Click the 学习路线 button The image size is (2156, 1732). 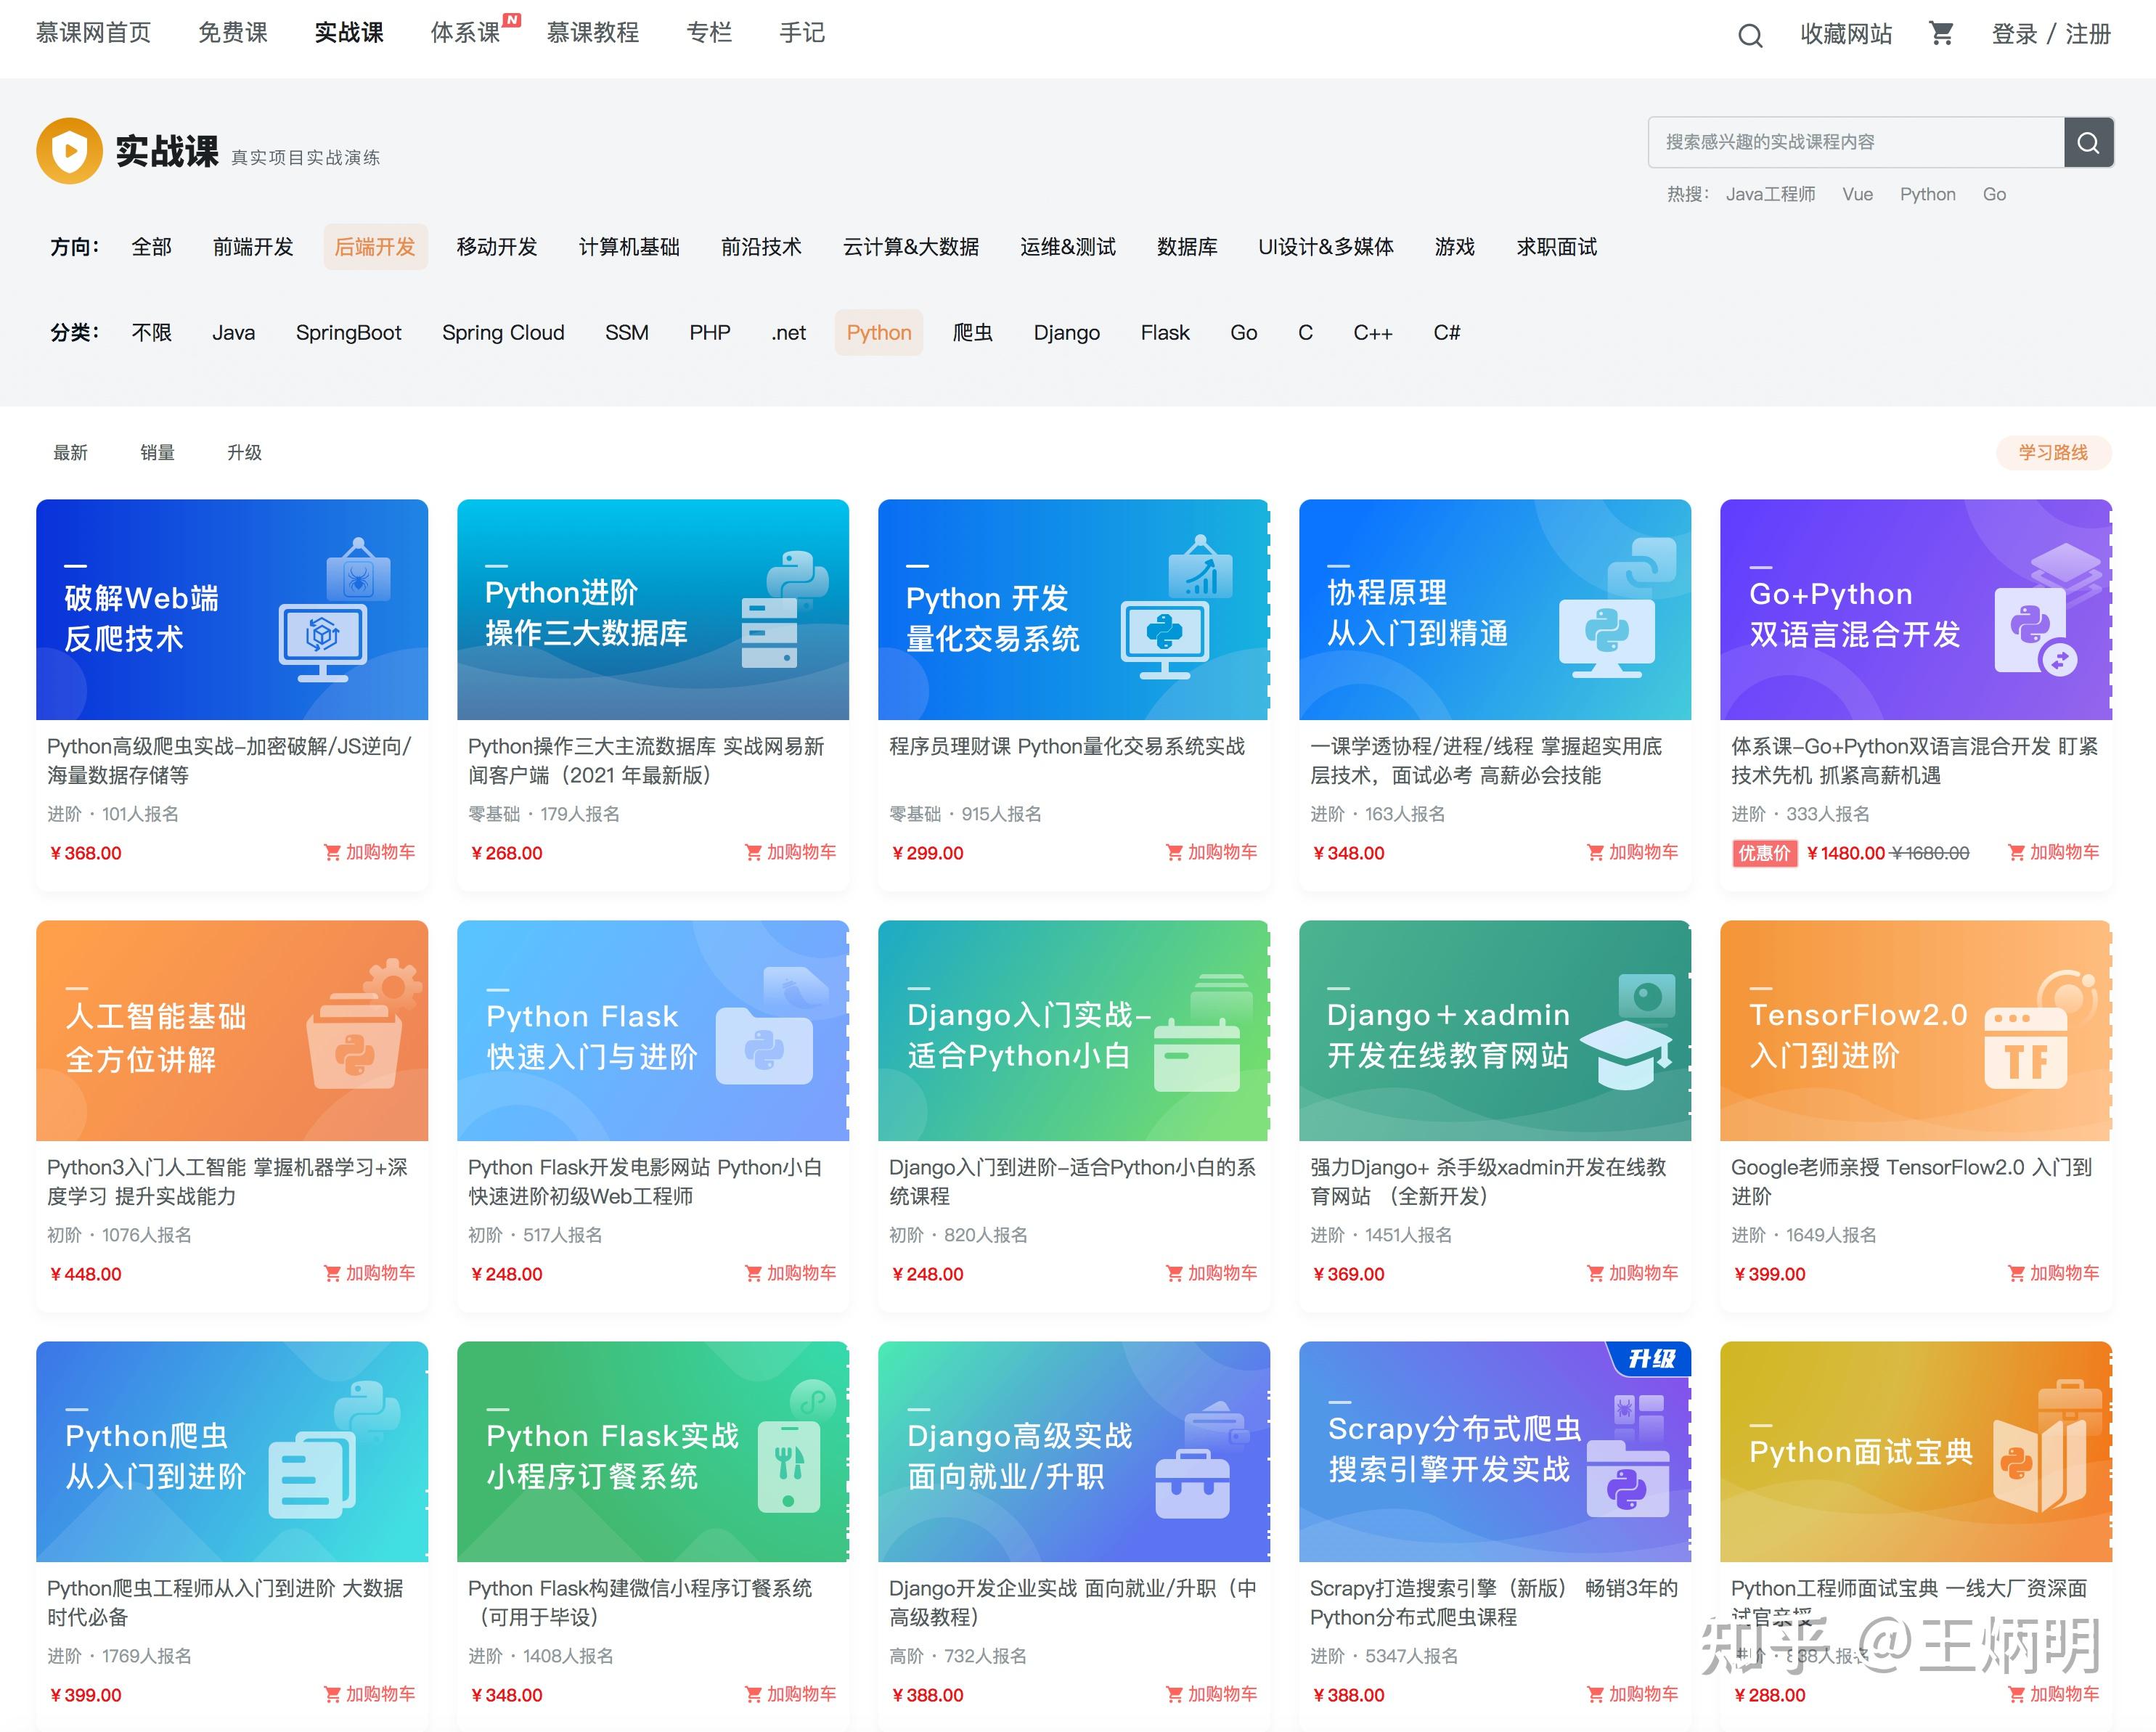[x=2052, y=453]
